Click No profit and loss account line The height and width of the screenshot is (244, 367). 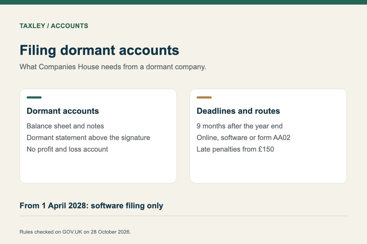tap(67, 149)
